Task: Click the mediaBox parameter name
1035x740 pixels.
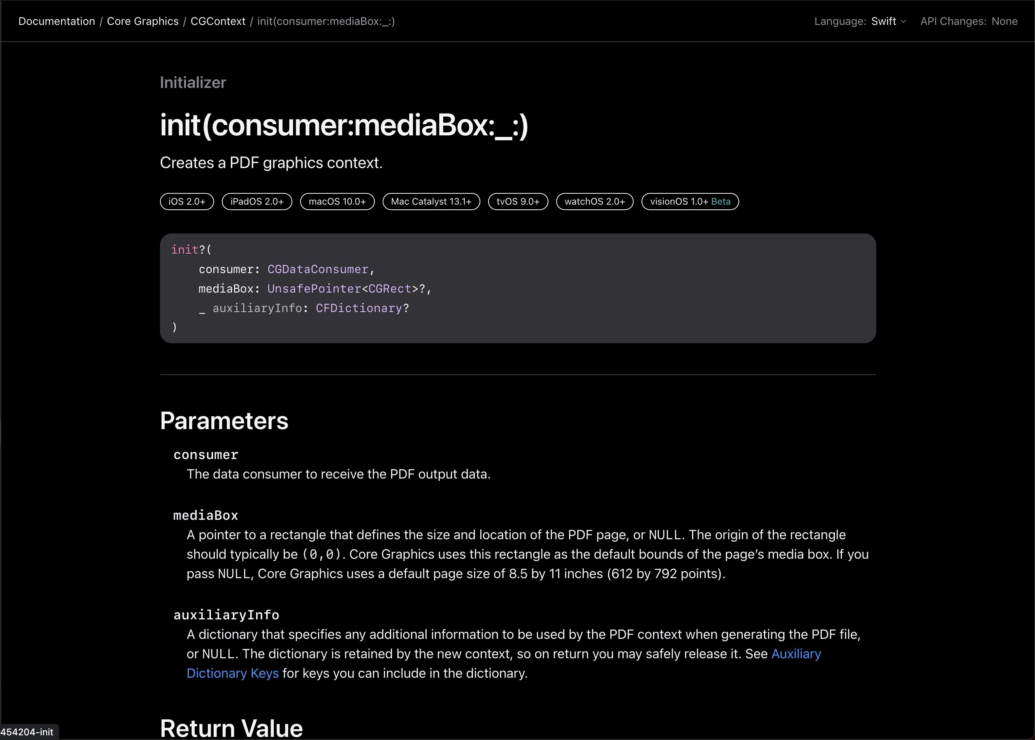Action: click(206, 516)
